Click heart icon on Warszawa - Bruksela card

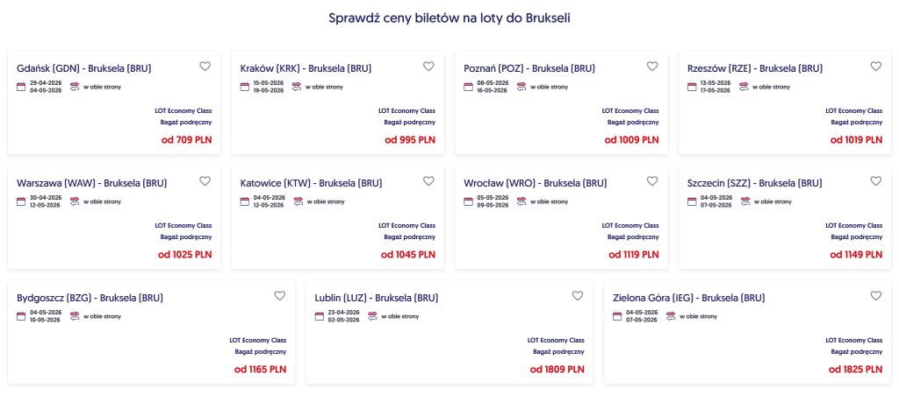pyautogui.click(x=205, y=181)
